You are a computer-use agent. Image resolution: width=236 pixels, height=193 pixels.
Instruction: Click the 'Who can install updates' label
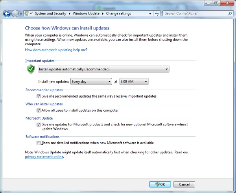pos(44,104)
